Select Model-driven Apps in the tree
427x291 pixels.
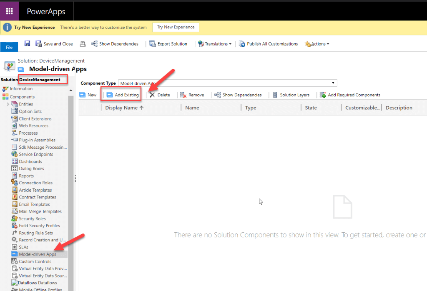[38, 254]
